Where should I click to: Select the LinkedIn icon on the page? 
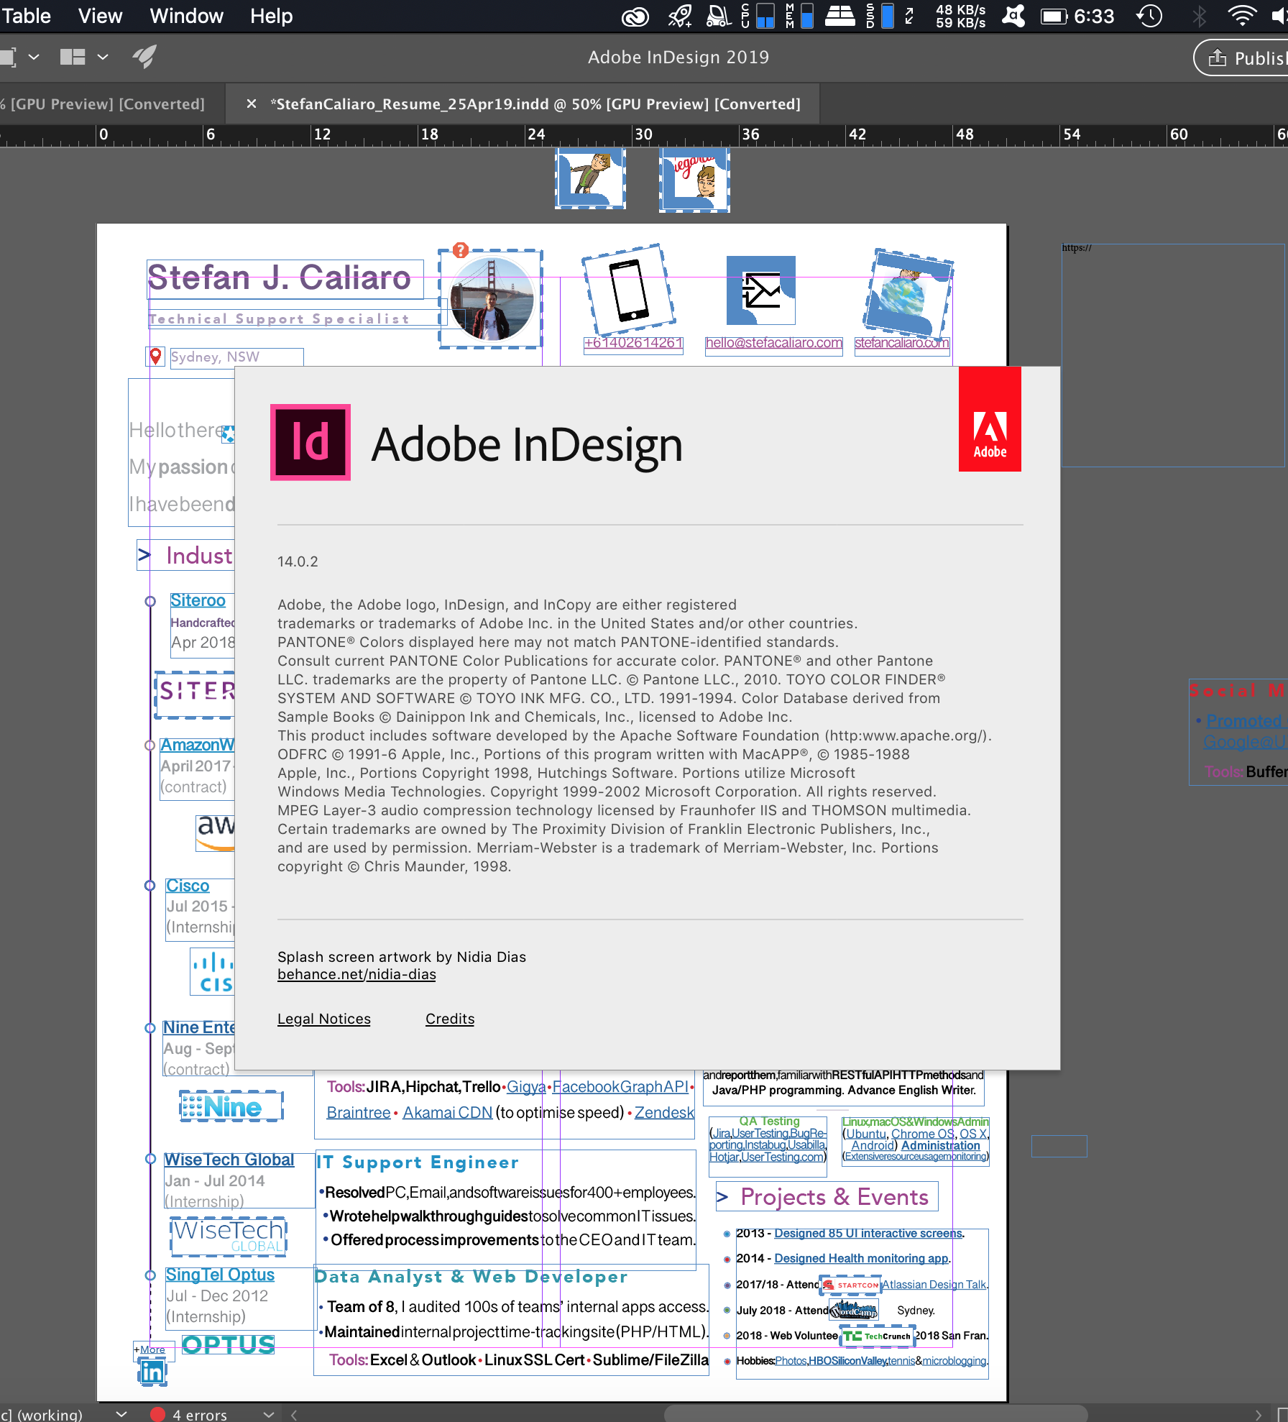tap(152, 1373)
